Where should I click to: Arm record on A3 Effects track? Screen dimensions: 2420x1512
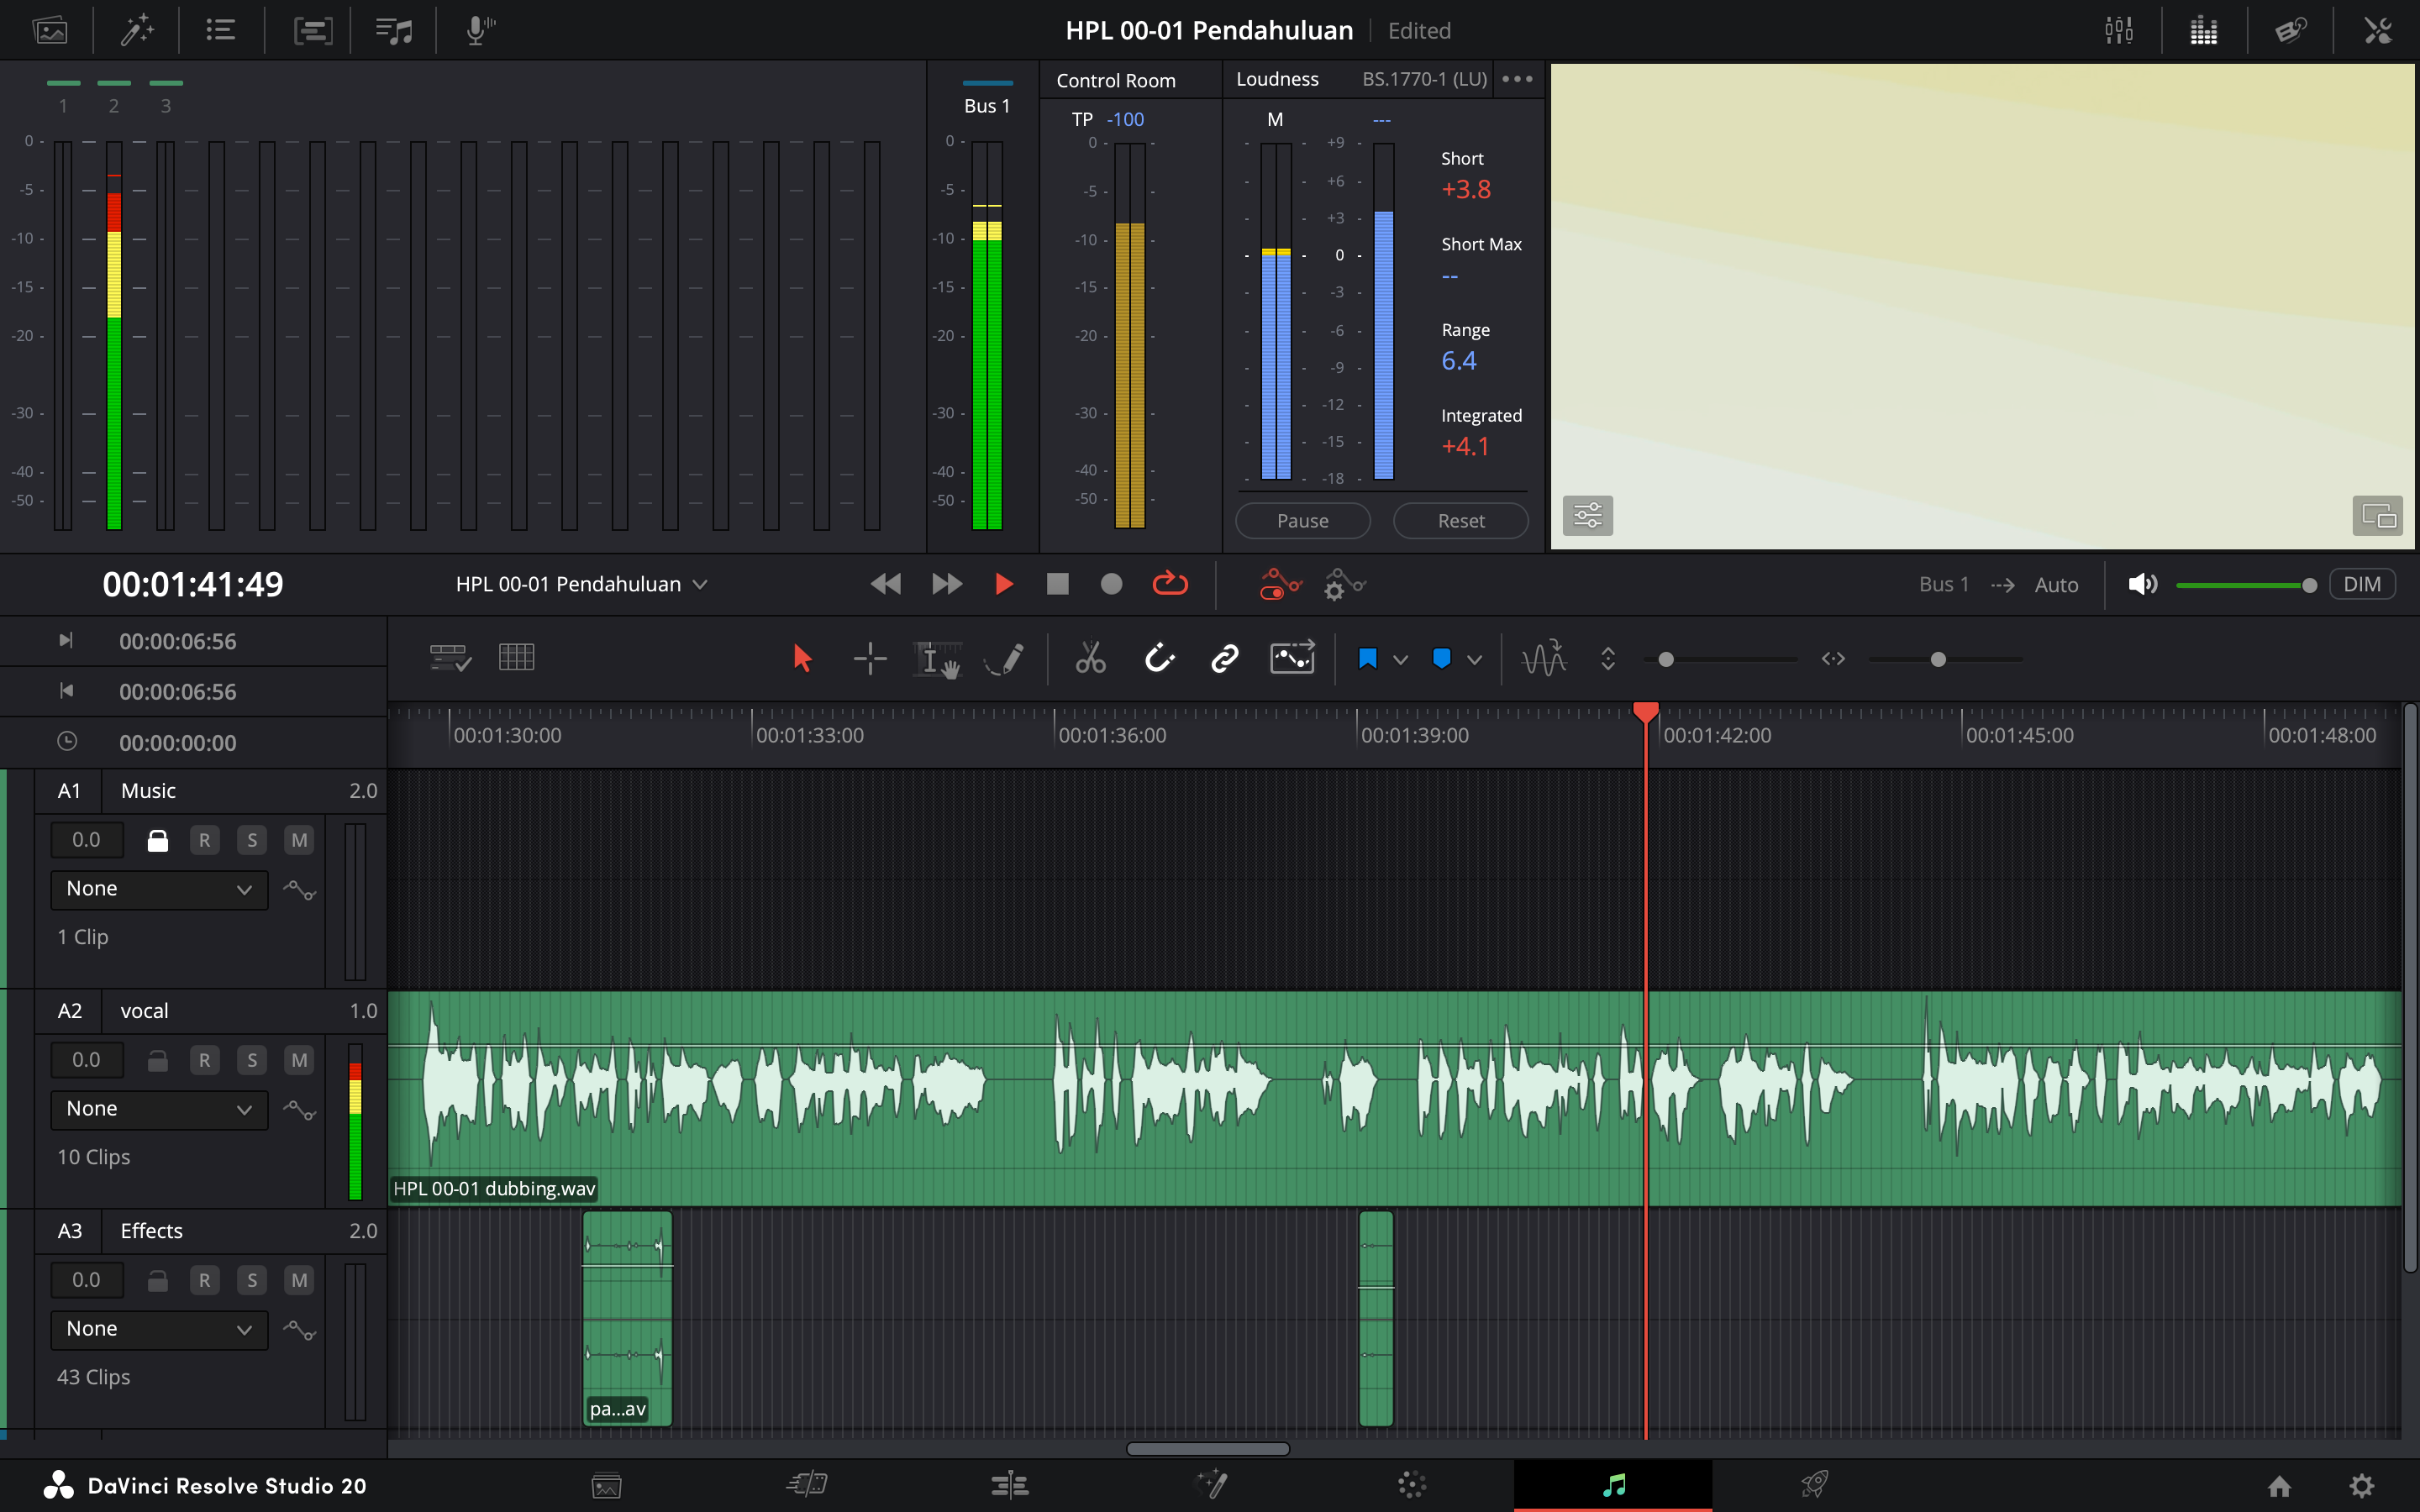[204, 1280]
